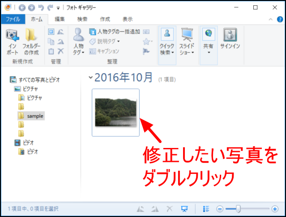The height and width of the screenshot is (217, 286).
Task: Click status bar rotate right icon
Action: [155, 208]
